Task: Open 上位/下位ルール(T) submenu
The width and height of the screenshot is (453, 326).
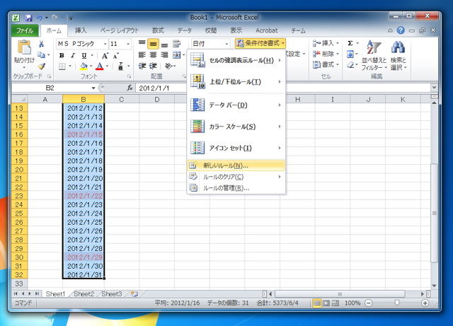Action: [x=236, y=82]
